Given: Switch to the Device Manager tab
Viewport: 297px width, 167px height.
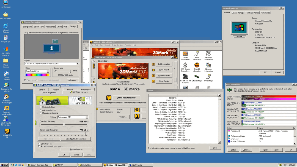Looking at the screenshot, I should 238,13.
